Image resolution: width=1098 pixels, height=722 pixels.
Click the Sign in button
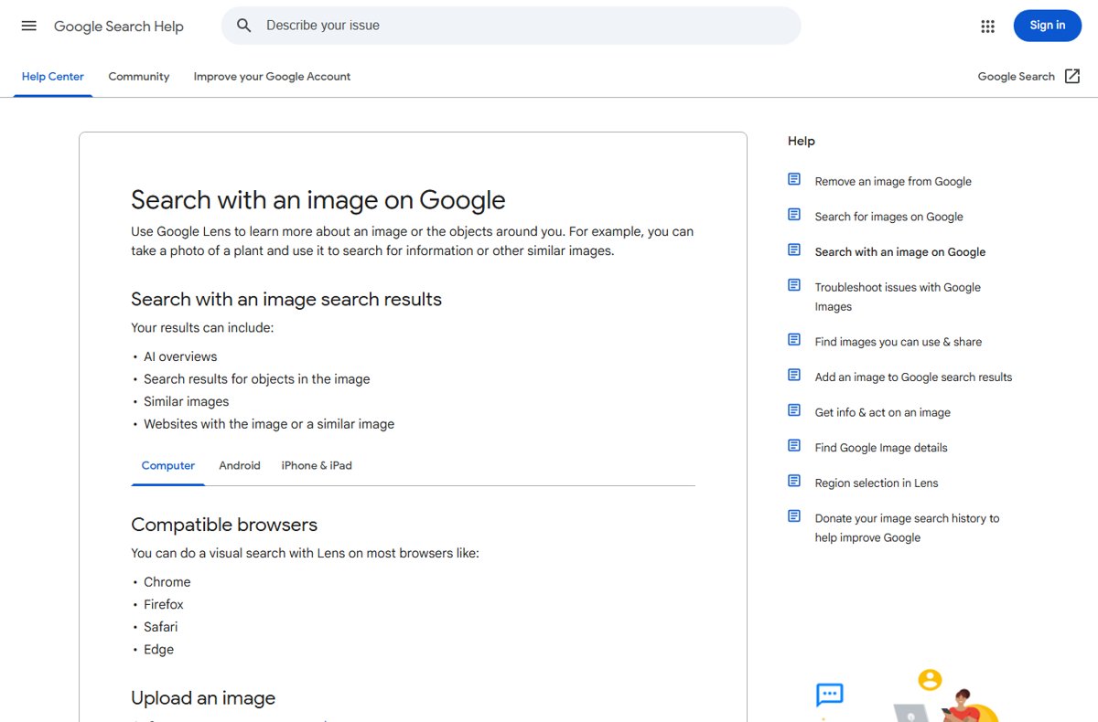click(1048, 26)
